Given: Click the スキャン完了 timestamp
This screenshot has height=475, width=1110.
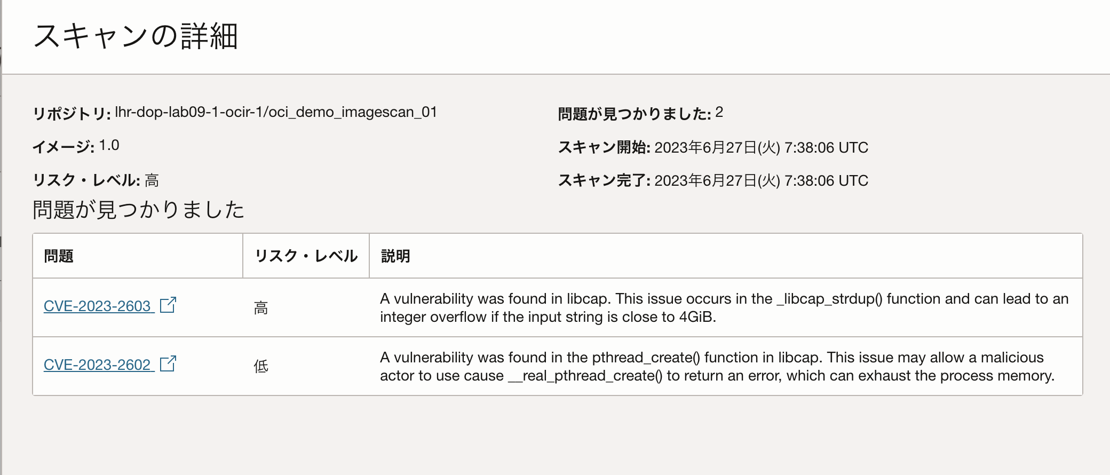Looking at the screenshot, I should 762,180.
